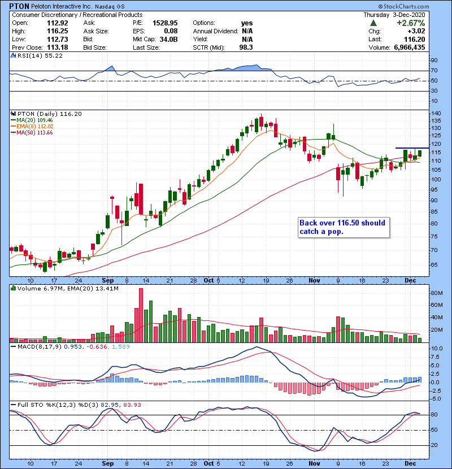
Task: Click the +2.67% percent change
Action: [411, 23]
